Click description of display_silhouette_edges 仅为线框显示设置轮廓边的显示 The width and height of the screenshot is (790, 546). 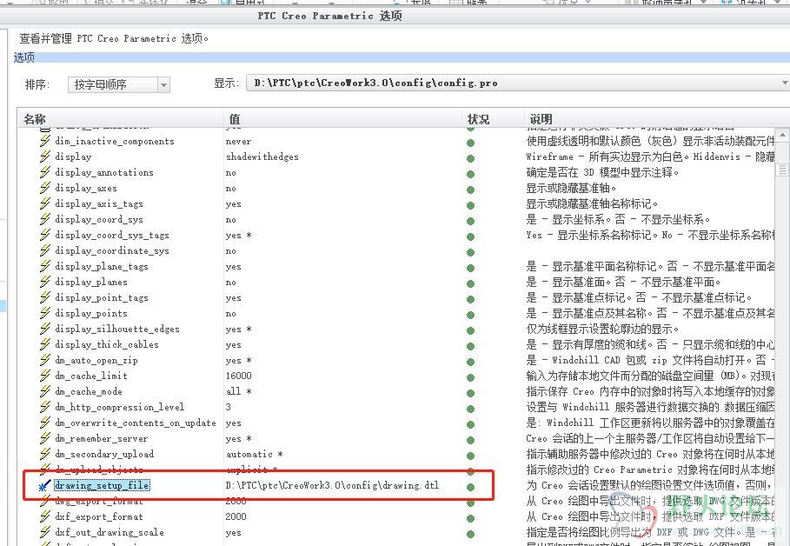click(x=602, y=329)
